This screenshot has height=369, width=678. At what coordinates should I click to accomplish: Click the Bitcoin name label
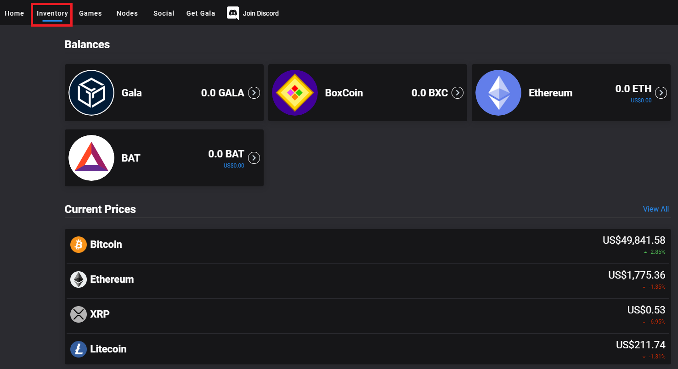tap(106, 245)
